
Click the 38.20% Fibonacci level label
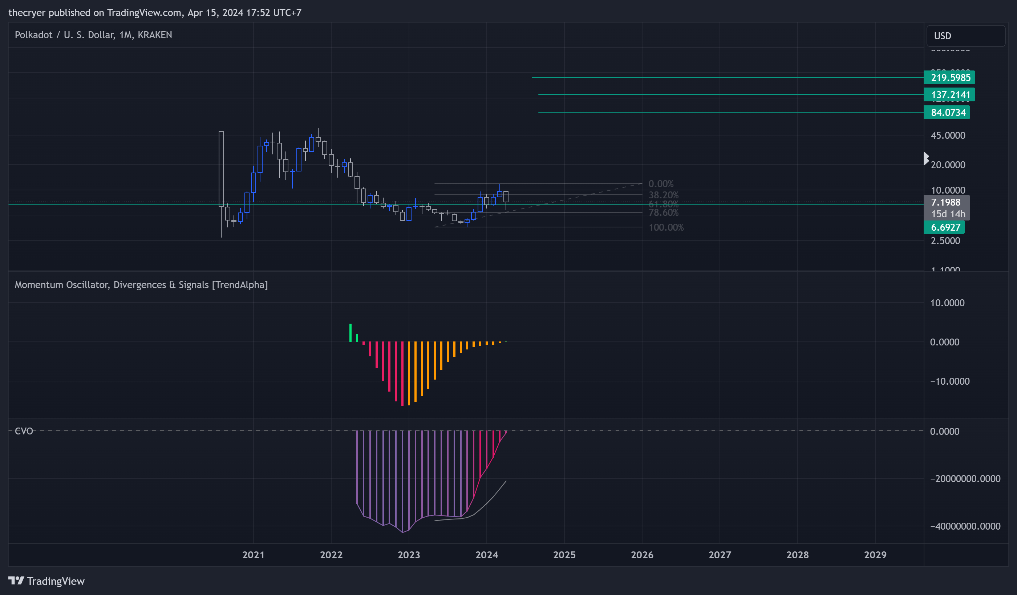click(664, 195)
